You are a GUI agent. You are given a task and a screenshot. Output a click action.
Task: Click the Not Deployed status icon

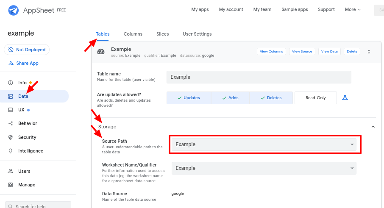click(11, 50)
